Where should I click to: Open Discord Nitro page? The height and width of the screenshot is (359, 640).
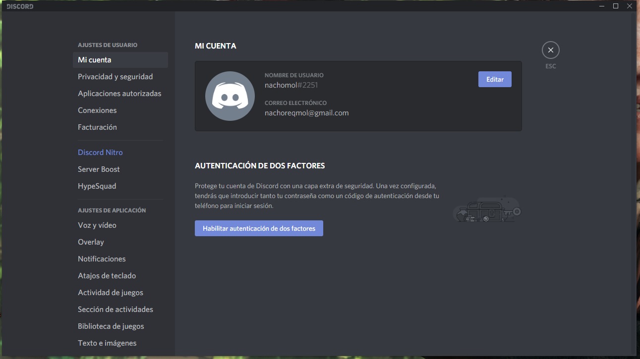point(100,153)
